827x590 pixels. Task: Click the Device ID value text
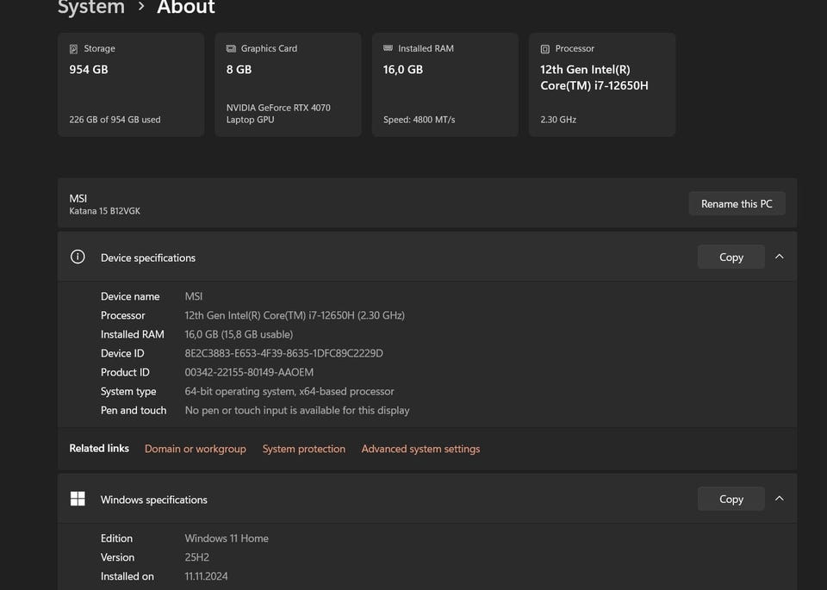pos(283,353)
